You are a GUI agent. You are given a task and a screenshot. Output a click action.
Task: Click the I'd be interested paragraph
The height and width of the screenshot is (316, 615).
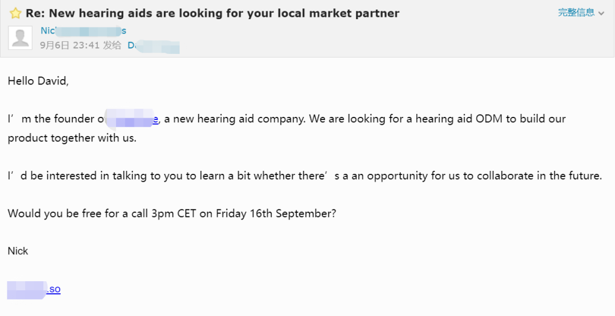point(304,176)
